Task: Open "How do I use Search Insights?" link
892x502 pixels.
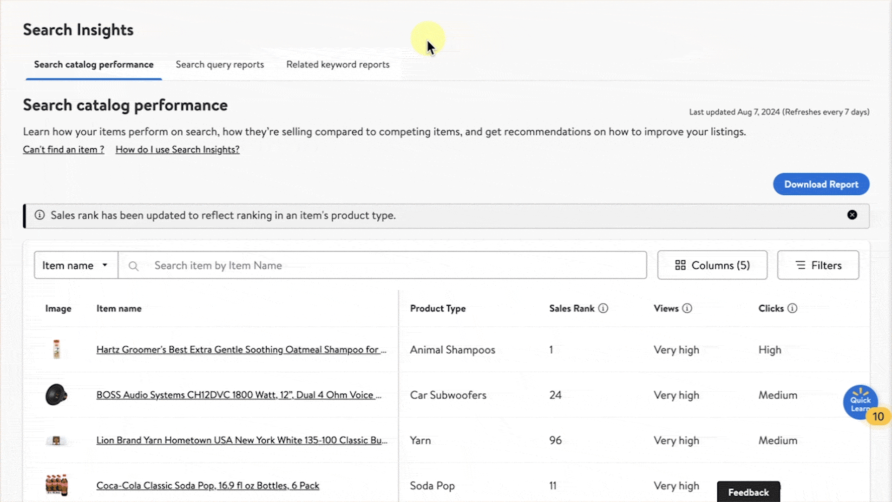Action: coord(177,150)
